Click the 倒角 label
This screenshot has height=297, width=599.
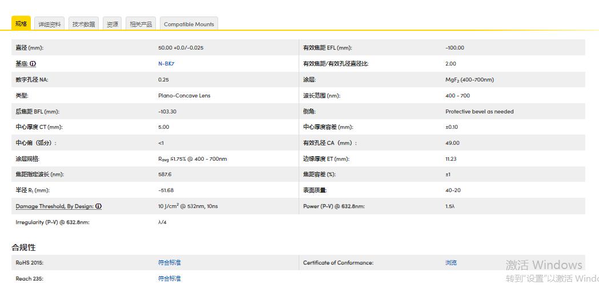(x=310, y=112)
